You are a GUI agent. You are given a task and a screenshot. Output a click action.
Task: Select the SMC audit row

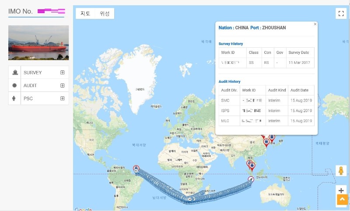266,101
